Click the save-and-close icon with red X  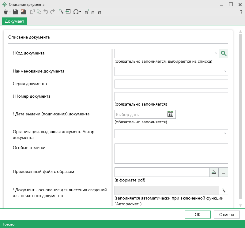click(23, 12)
